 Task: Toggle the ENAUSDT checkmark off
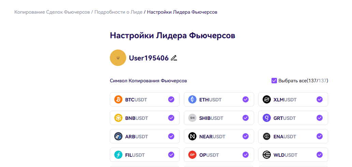(x=320, y=136)
